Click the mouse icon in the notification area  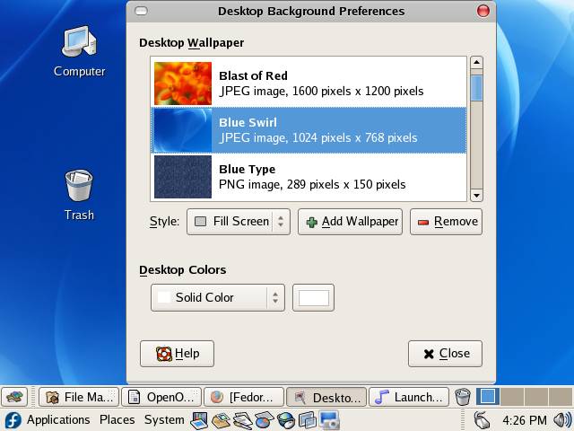(x=482, y=419)
